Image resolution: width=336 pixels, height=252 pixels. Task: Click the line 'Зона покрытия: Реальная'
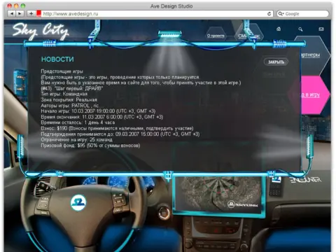point(69,99)
